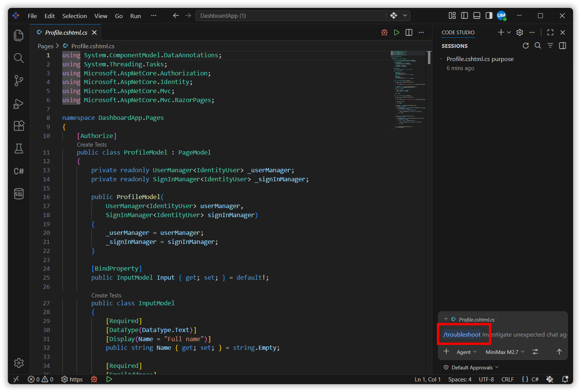Open the Go menu
The image size is (581, 392).
tap(119, 16)
